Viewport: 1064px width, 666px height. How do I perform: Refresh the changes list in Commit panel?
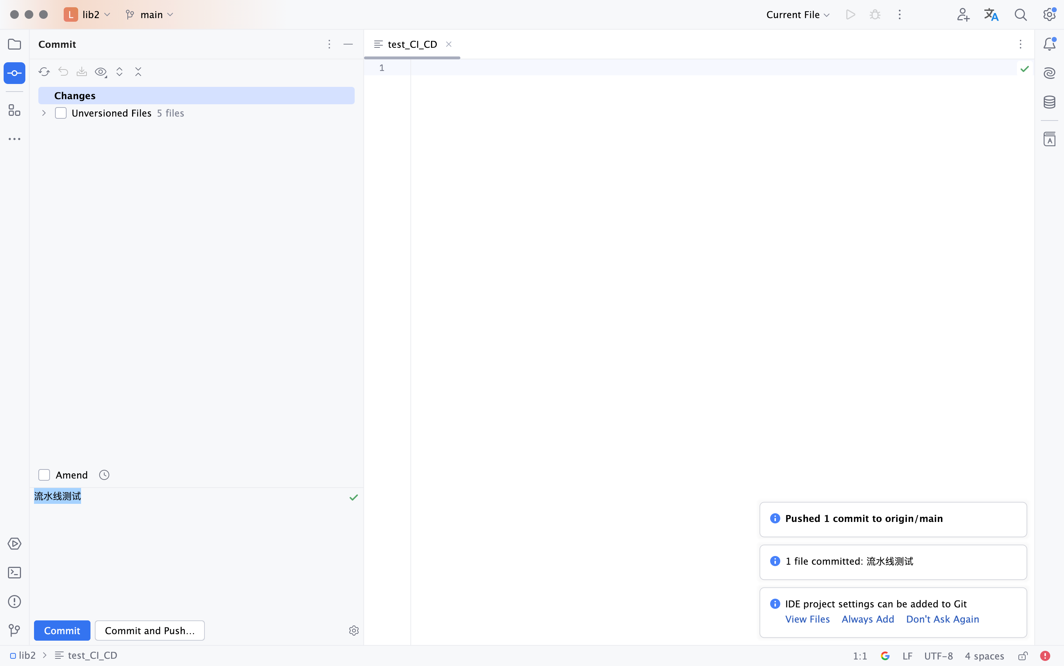pyautogui.click(x=44, y=71)
